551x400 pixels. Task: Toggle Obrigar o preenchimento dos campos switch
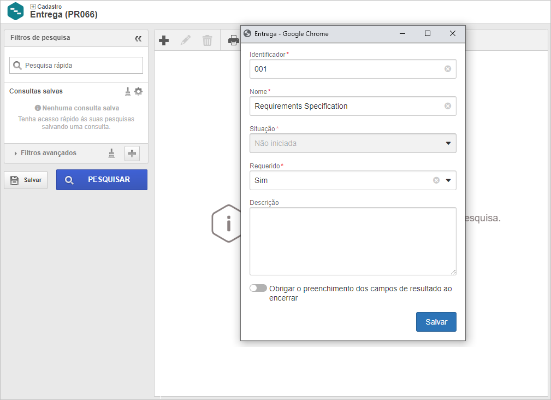(x=258, y=288)
